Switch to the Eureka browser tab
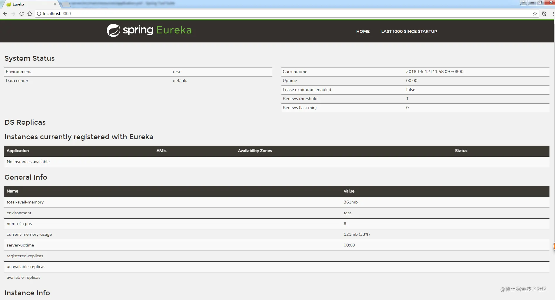Viewport: 555px width, 300px height. pyautogui.click(x=30, y=4)
